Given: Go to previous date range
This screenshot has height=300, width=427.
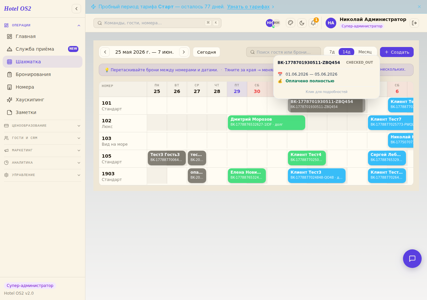Looking at the screenshot, I should coord(105,52).
